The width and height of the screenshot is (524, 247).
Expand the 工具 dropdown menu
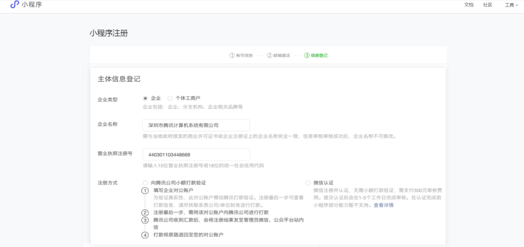pyautogui.click(x=511, y=5)
